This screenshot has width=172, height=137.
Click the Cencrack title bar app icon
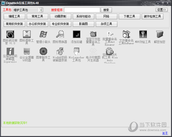point(3,3)
